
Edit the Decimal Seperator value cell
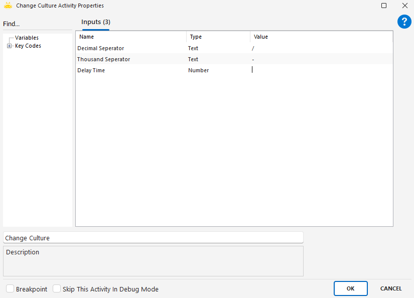point(321,48)
